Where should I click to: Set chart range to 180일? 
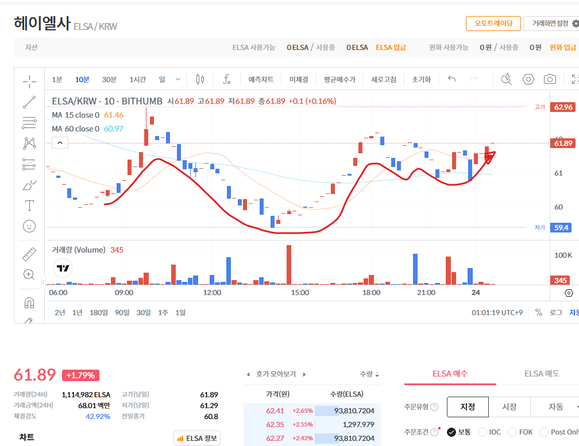point(99,312)
